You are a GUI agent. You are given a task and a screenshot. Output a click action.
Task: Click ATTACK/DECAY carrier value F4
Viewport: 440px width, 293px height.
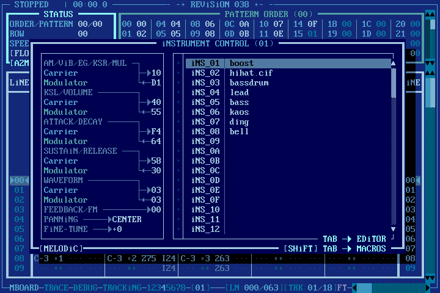click(x=156, y=131)
